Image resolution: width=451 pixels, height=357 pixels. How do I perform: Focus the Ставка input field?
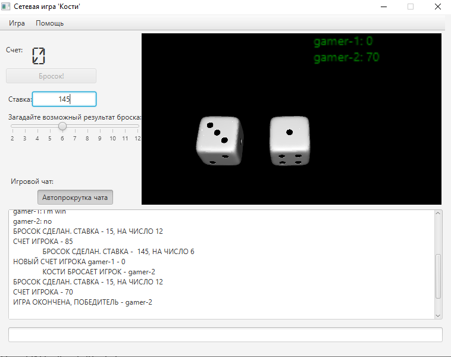tap(64, 99)
